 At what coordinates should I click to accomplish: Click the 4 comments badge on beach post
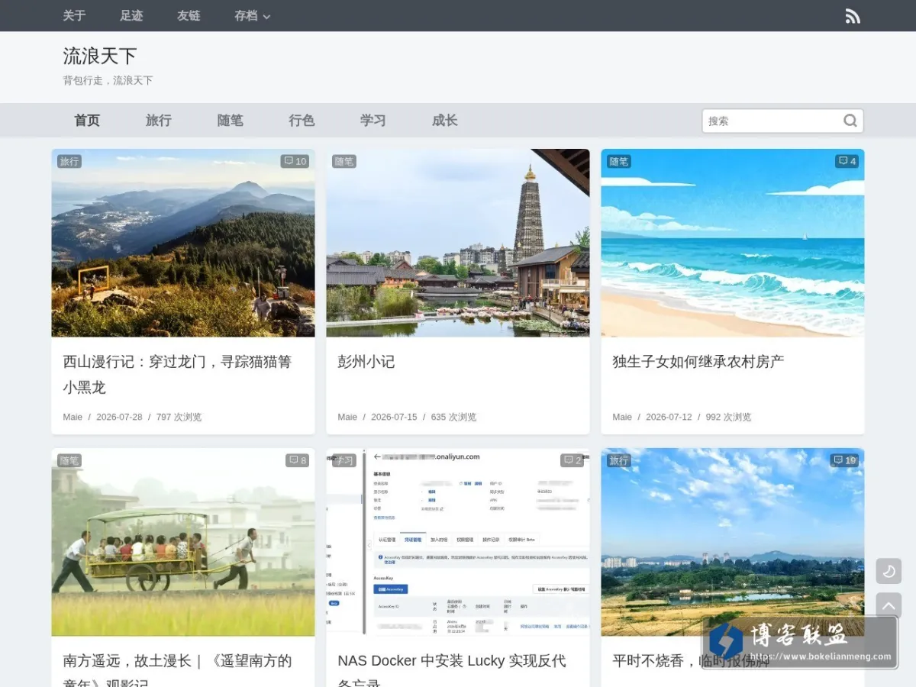pyautogui.click(x=847, y=161)
